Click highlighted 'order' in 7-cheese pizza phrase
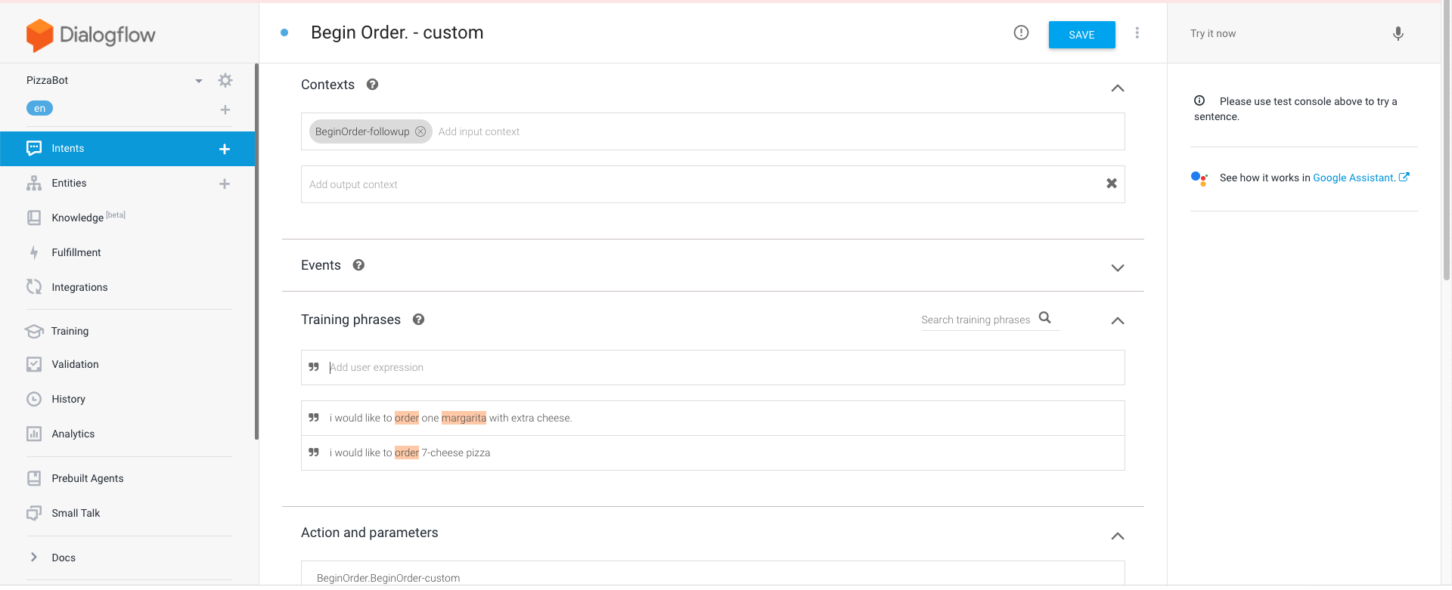Image resolution: width=1452 pixels, height=590 pixels. pos(407,453)
